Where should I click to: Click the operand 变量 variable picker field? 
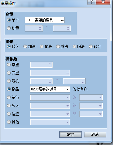click(x=50, y=73)
